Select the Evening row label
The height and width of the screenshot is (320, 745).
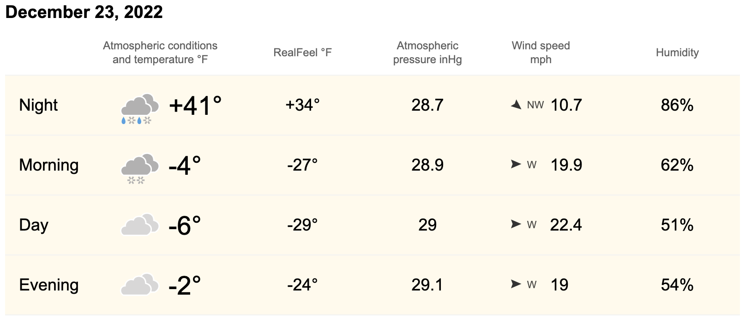[x=49, y=285]
